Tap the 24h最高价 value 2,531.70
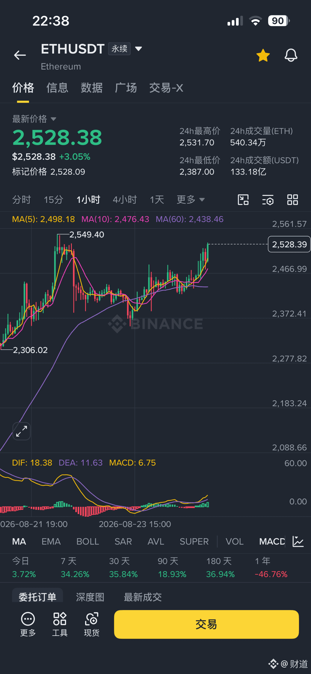 coord(197,143)
